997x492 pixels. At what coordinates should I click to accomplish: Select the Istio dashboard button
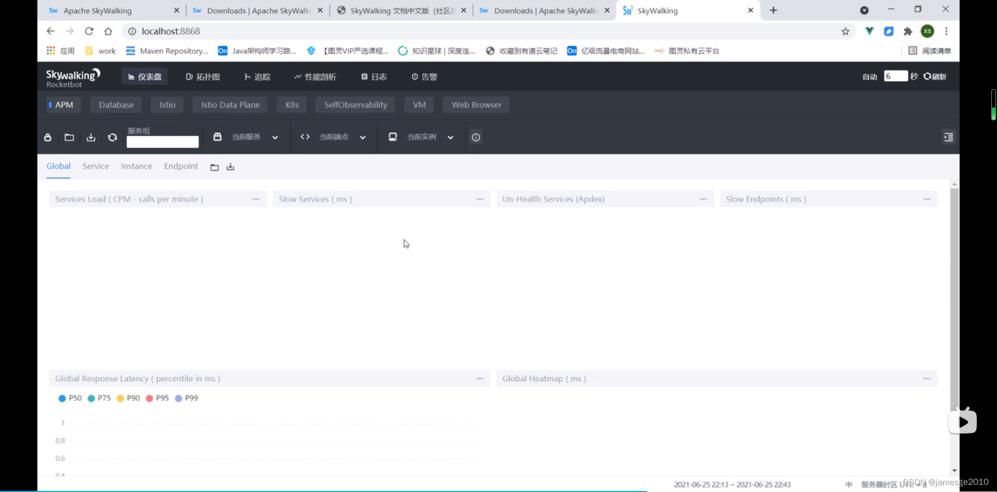167,105
